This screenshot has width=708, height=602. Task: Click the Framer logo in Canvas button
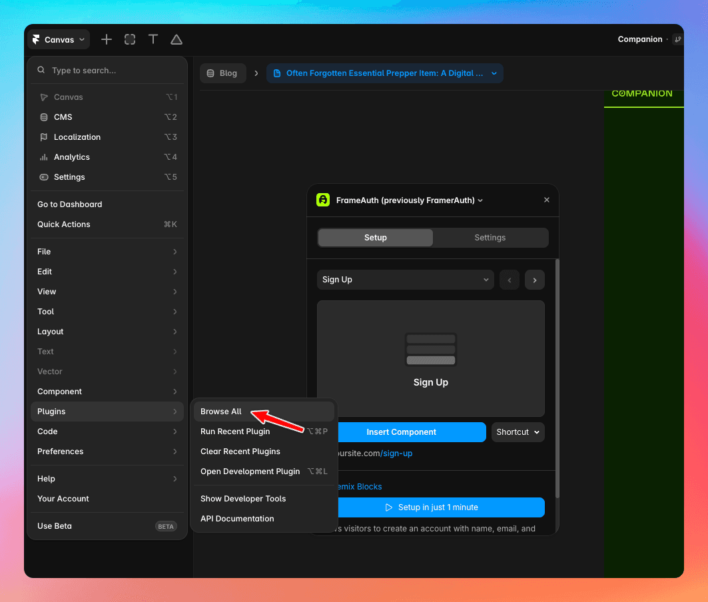[x=36, y=39]
